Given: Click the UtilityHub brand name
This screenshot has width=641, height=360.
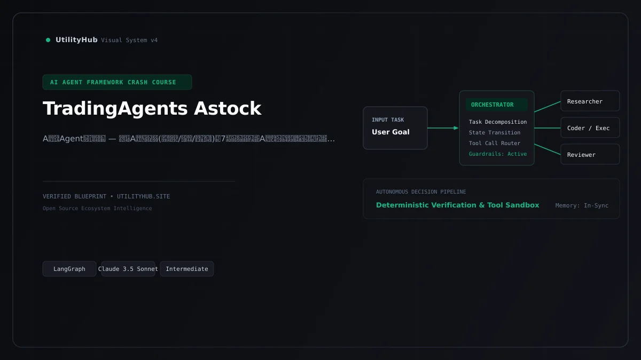Looking at the screenshot, I should coord(76,40).
